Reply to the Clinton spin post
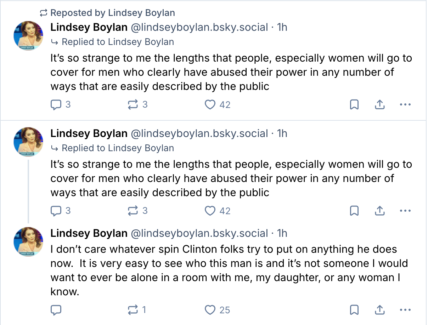 56,310
